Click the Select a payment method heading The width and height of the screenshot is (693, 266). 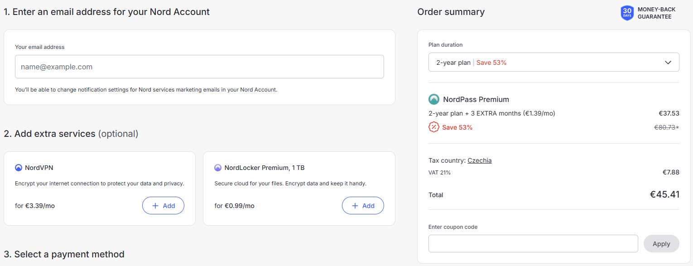[x=64, y=254]
